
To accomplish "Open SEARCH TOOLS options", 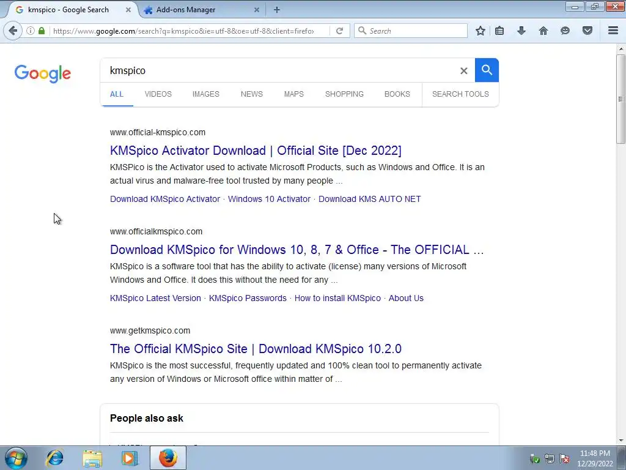I will [460, 94].
